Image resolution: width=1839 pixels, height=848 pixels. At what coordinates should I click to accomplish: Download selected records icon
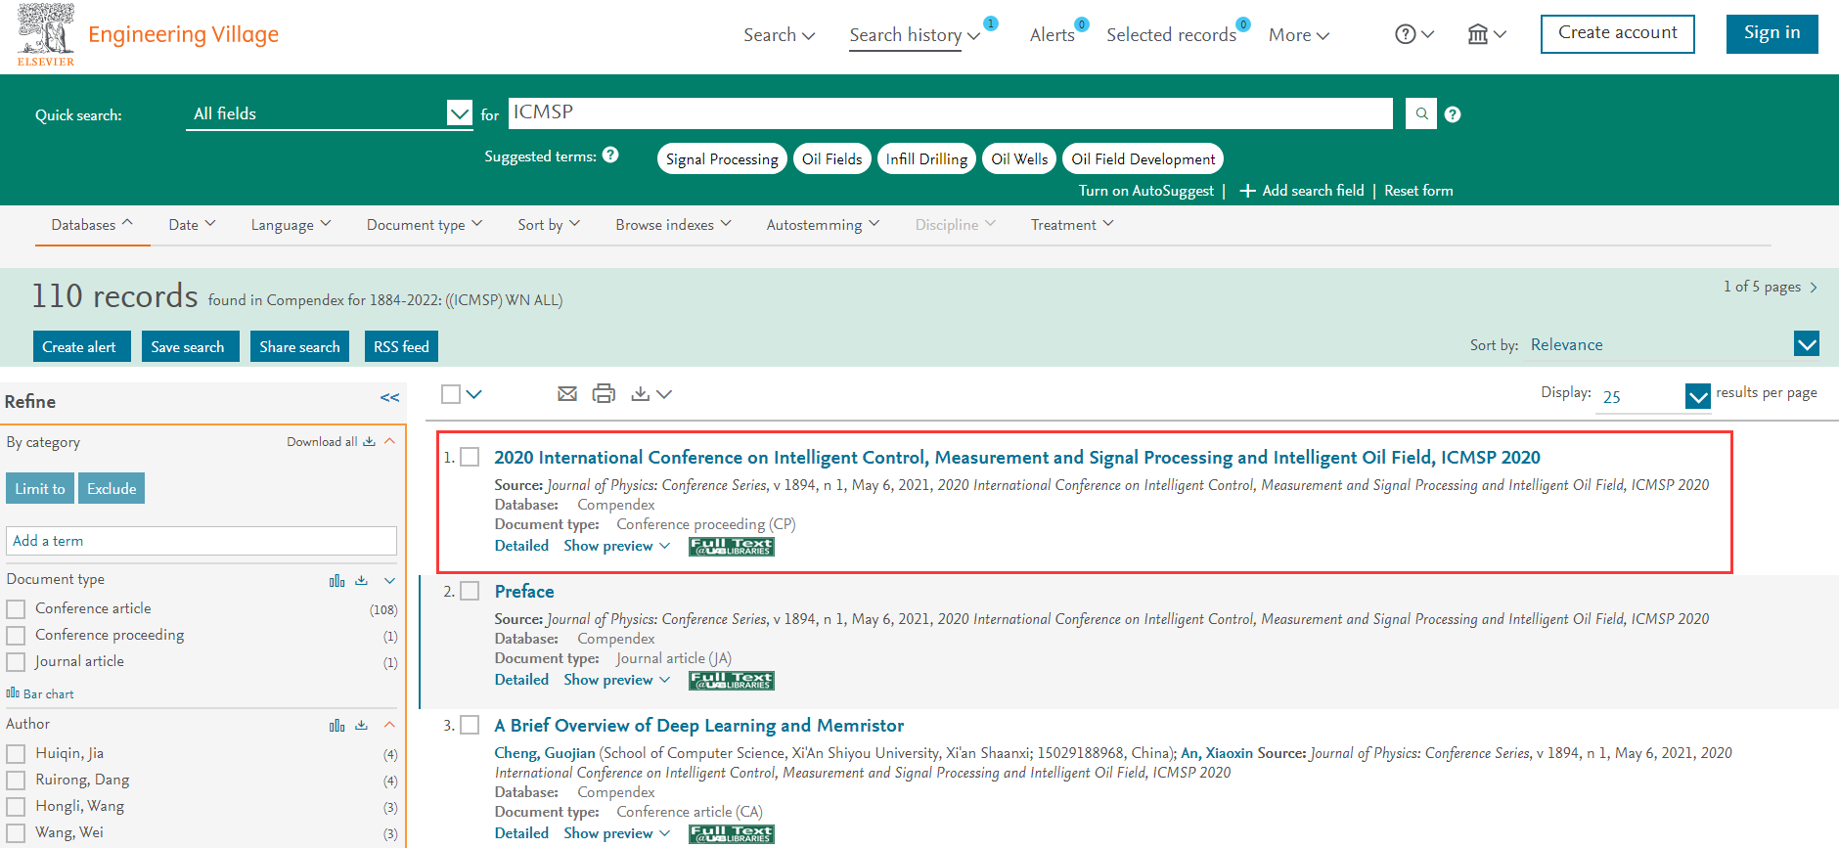[641, 393]
